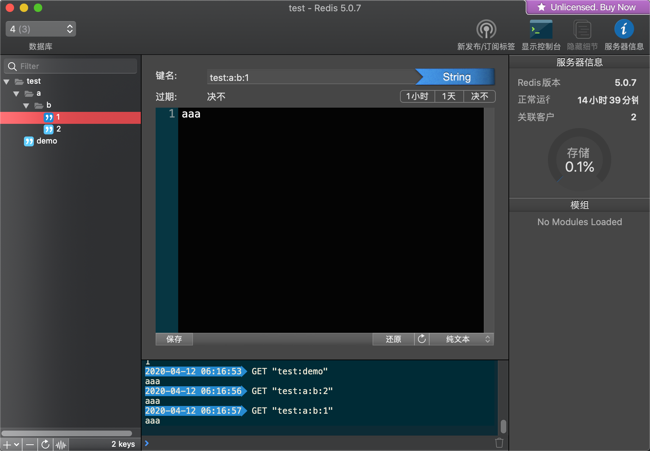Click the 2 keys status label
The image size is (650, 451).
point(123,444)
